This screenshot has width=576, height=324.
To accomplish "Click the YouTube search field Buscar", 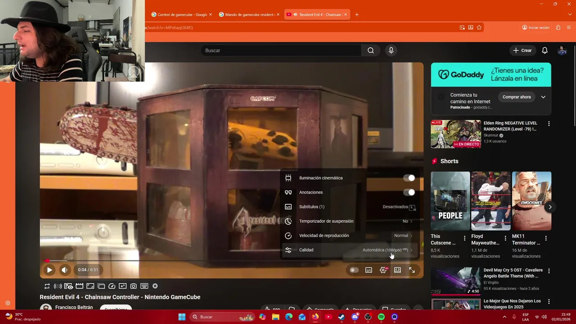I will [281, 50].
